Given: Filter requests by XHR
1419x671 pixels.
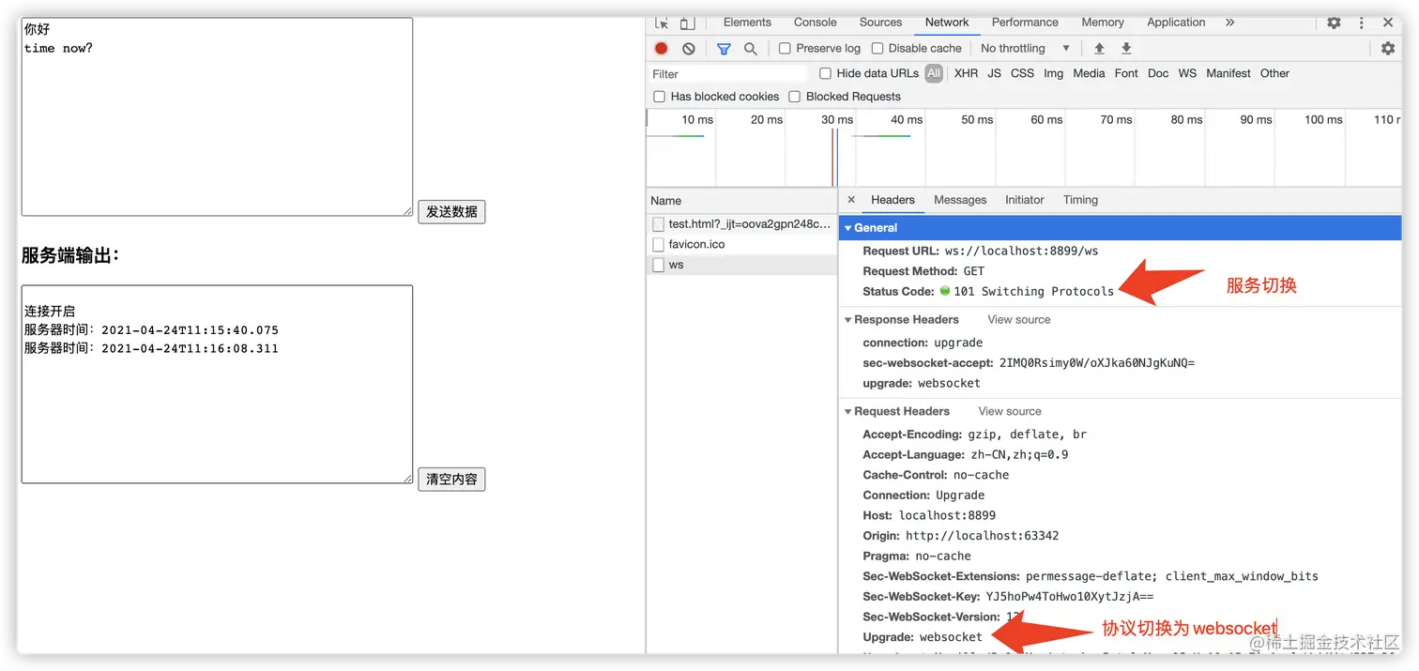Looking at the screenshot, I should (966, 73).
